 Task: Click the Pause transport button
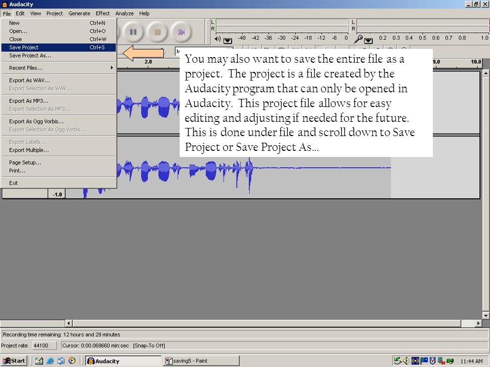133,32
